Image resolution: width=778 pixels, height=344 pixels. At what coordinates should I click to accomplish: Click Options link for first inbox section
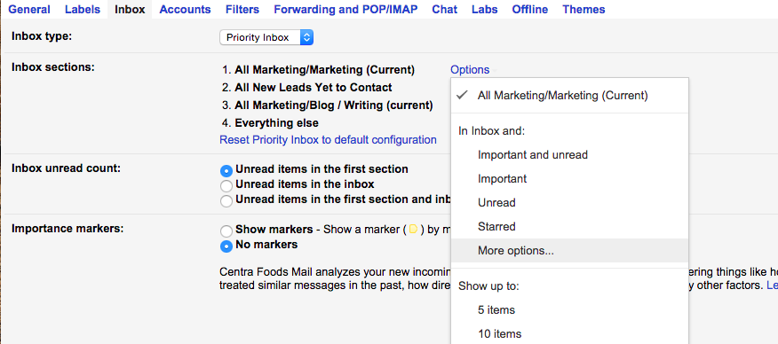click(470, 70)
